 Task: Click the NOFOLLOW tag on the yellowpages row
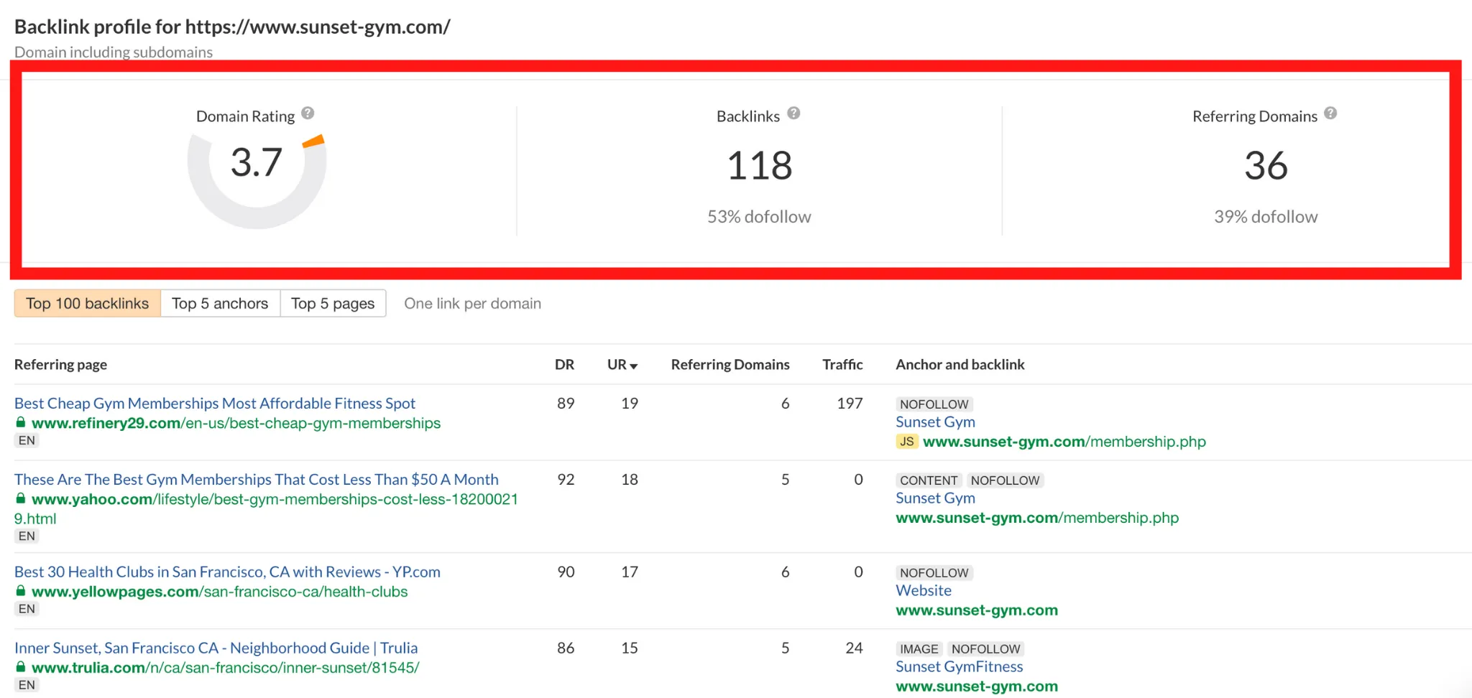[934, 573]
